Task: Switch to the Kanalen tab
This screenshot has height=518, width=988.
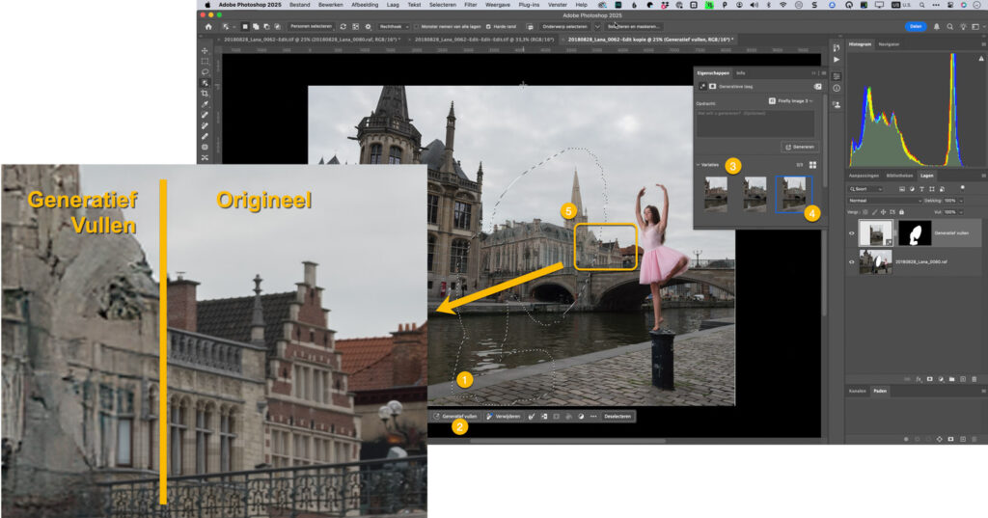Action: tap(858, 391)
